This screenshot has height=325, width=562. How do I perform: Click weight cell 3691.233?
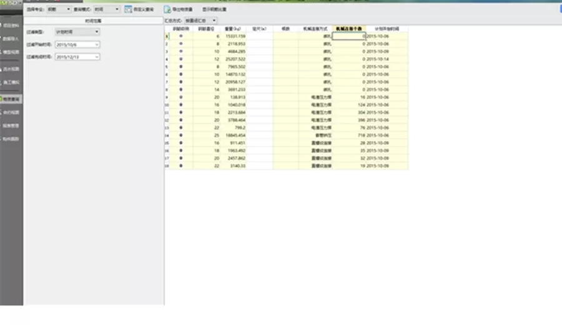(x=233, y=89)
